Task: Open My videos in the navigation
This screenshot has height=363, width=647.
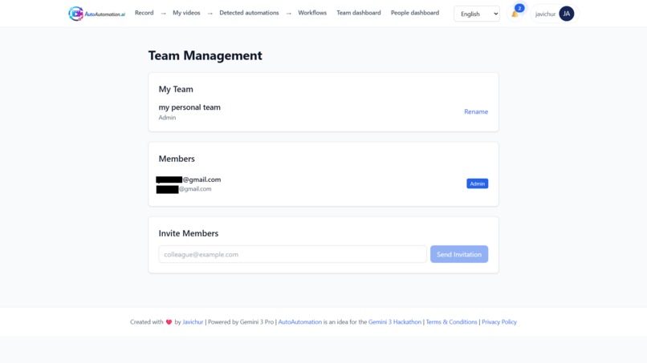Action: 186,13
